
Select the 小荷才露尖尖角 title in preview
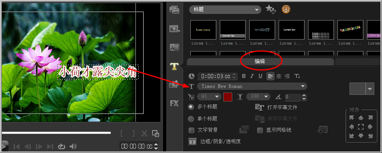tap(98, 72)
